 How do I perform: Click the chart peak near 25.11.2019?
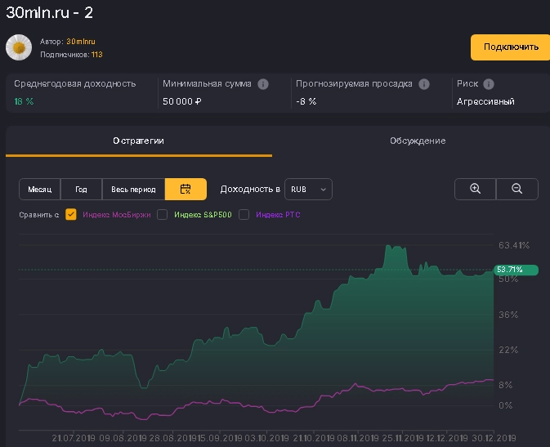pyautogui.click(x=387, y=246)
